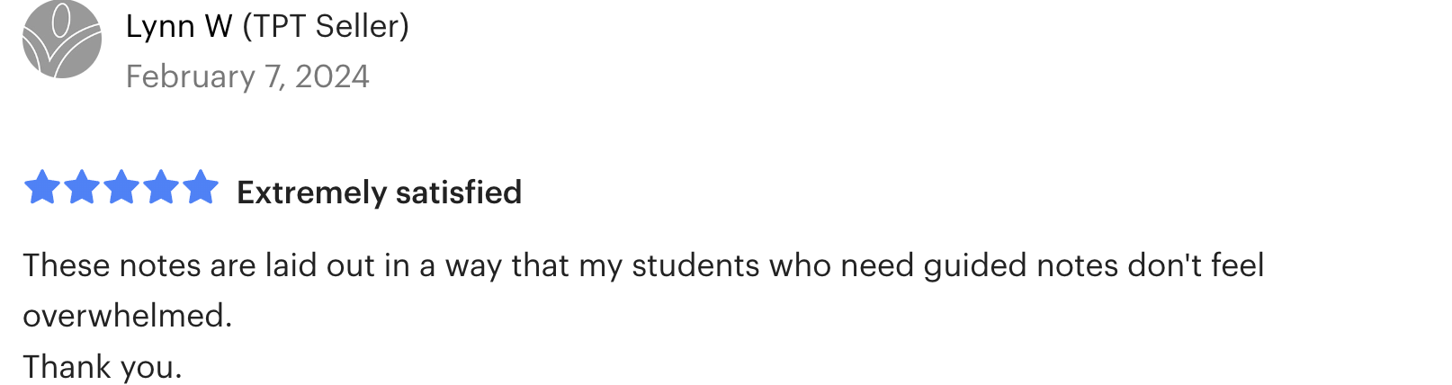Click the fifth (last) rating star
1452x385 pixels.
(x=201, y=189)
